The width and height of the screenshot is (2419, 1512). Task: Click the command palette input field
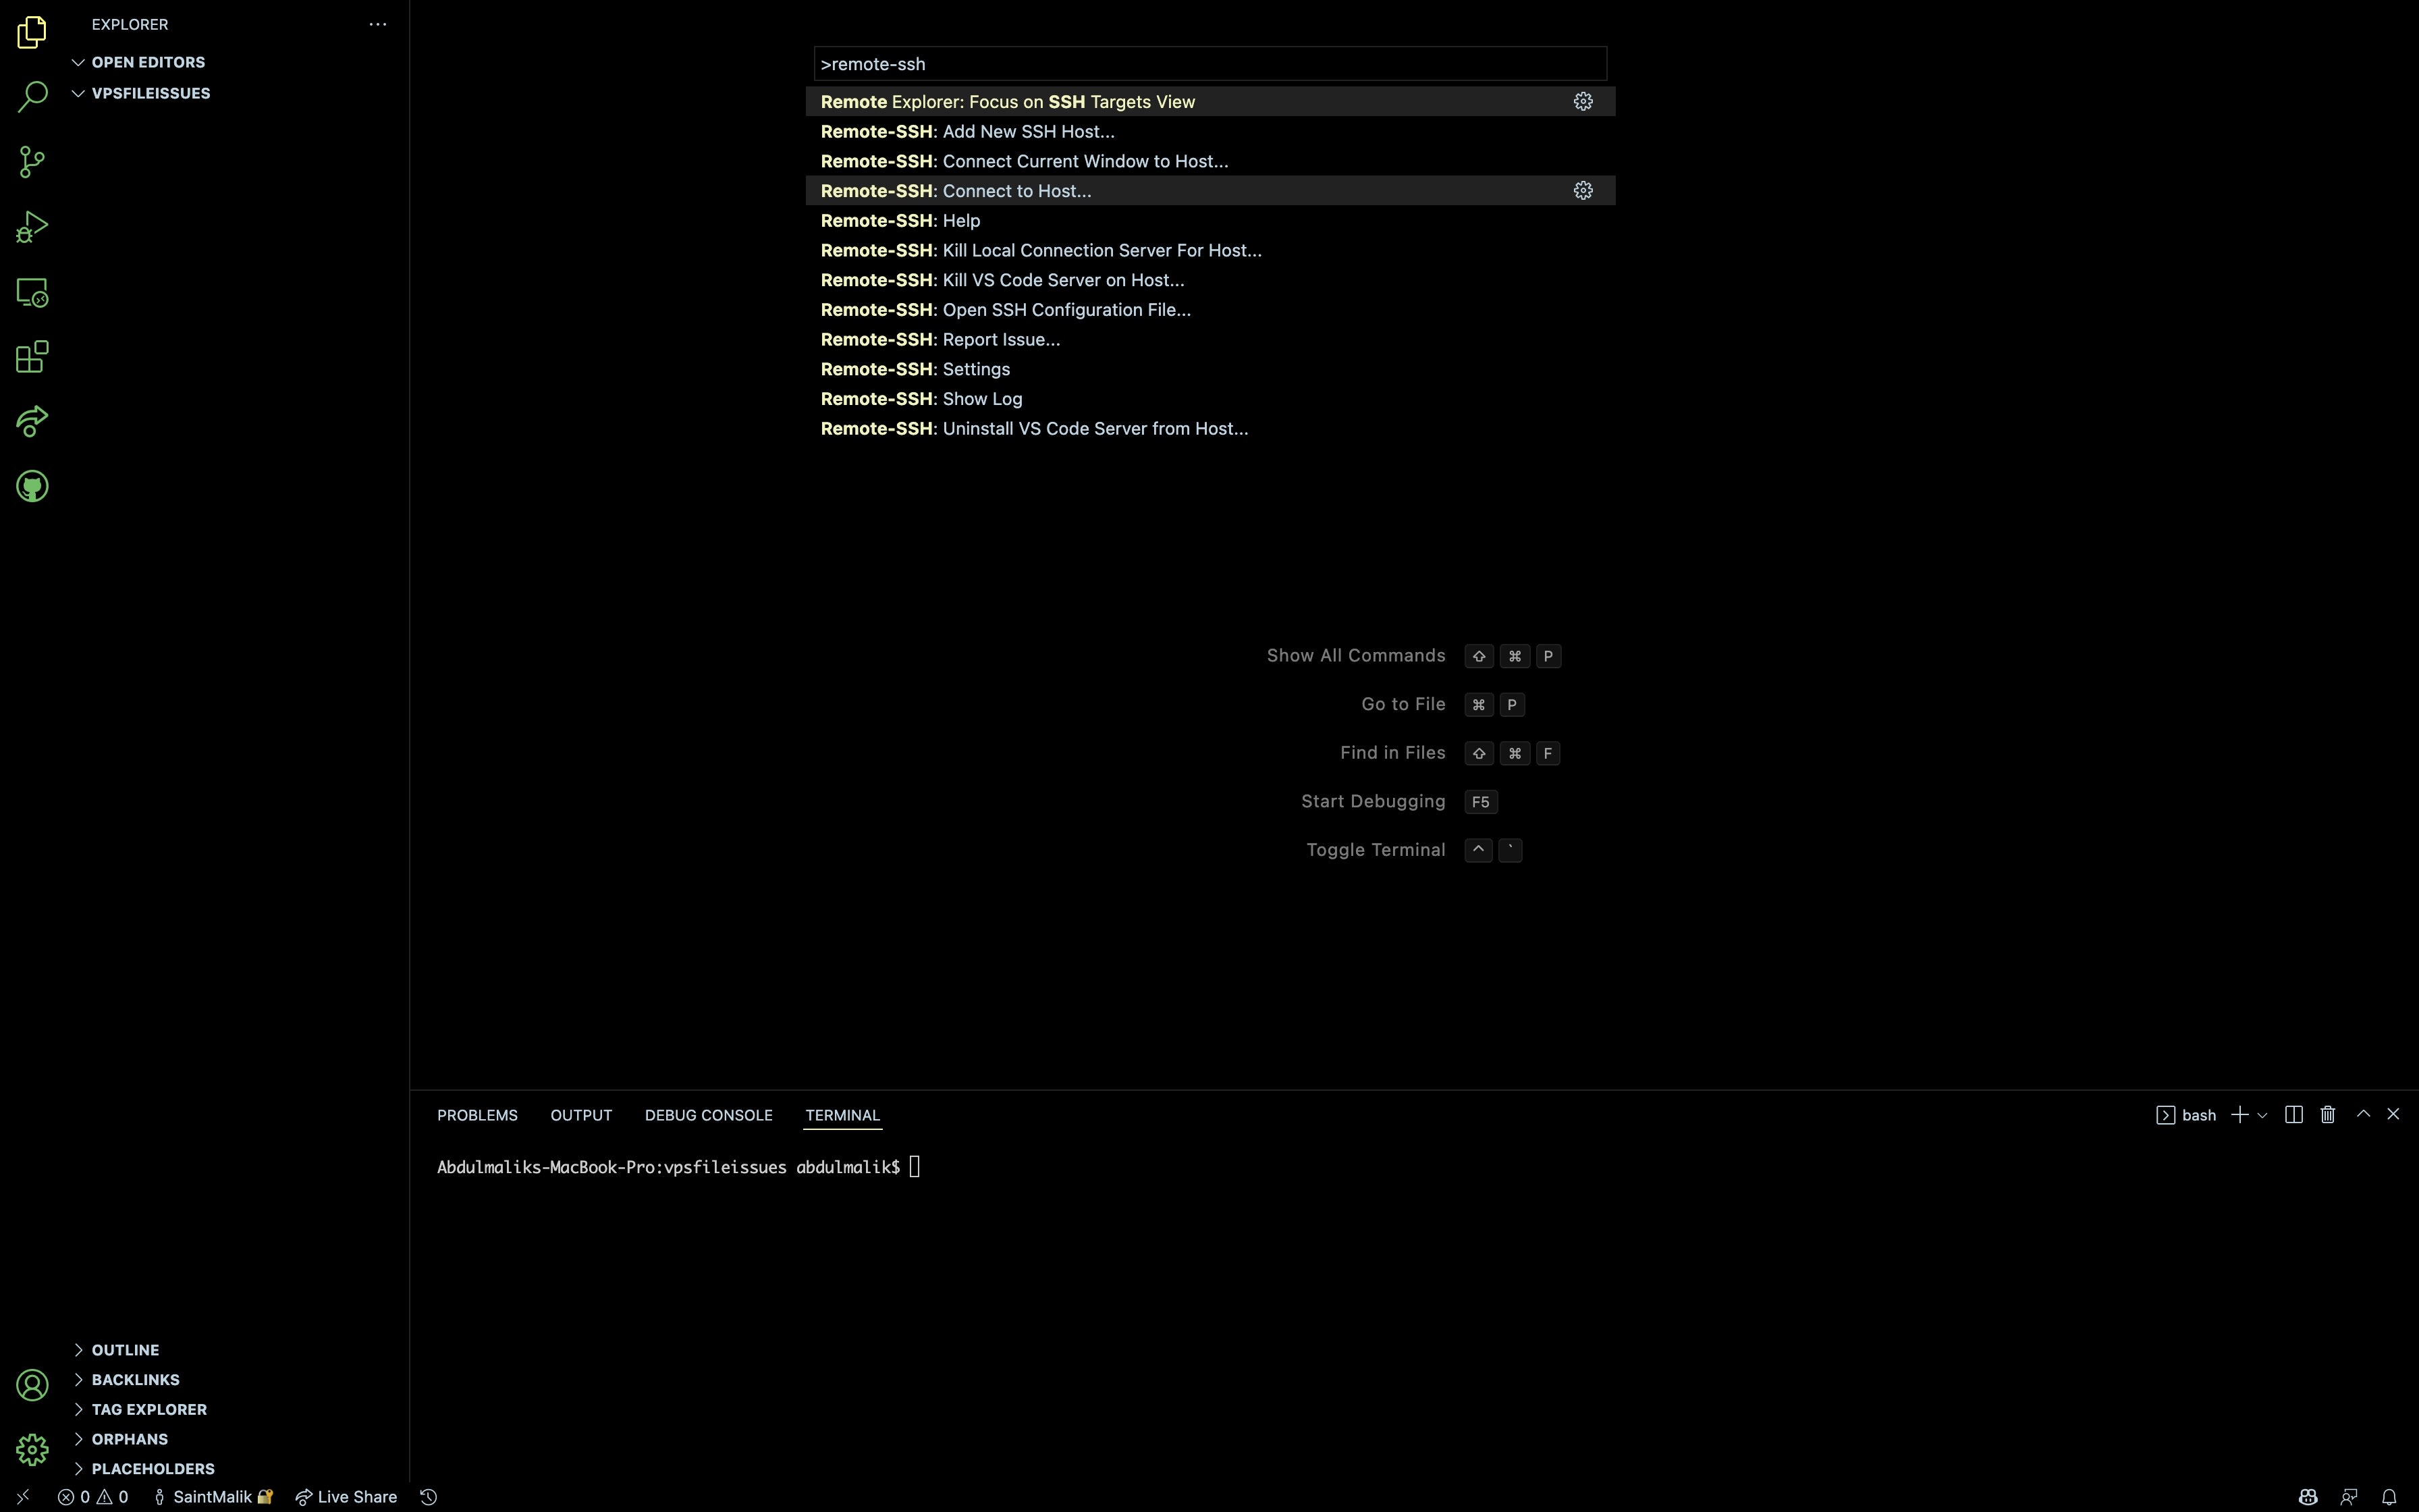point(1210,63)
